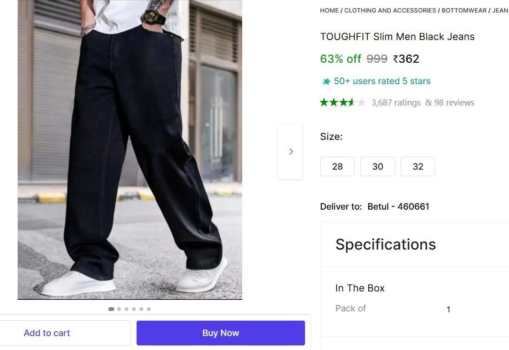
Task: Click the green star badge icon
Action: point(326,82)
